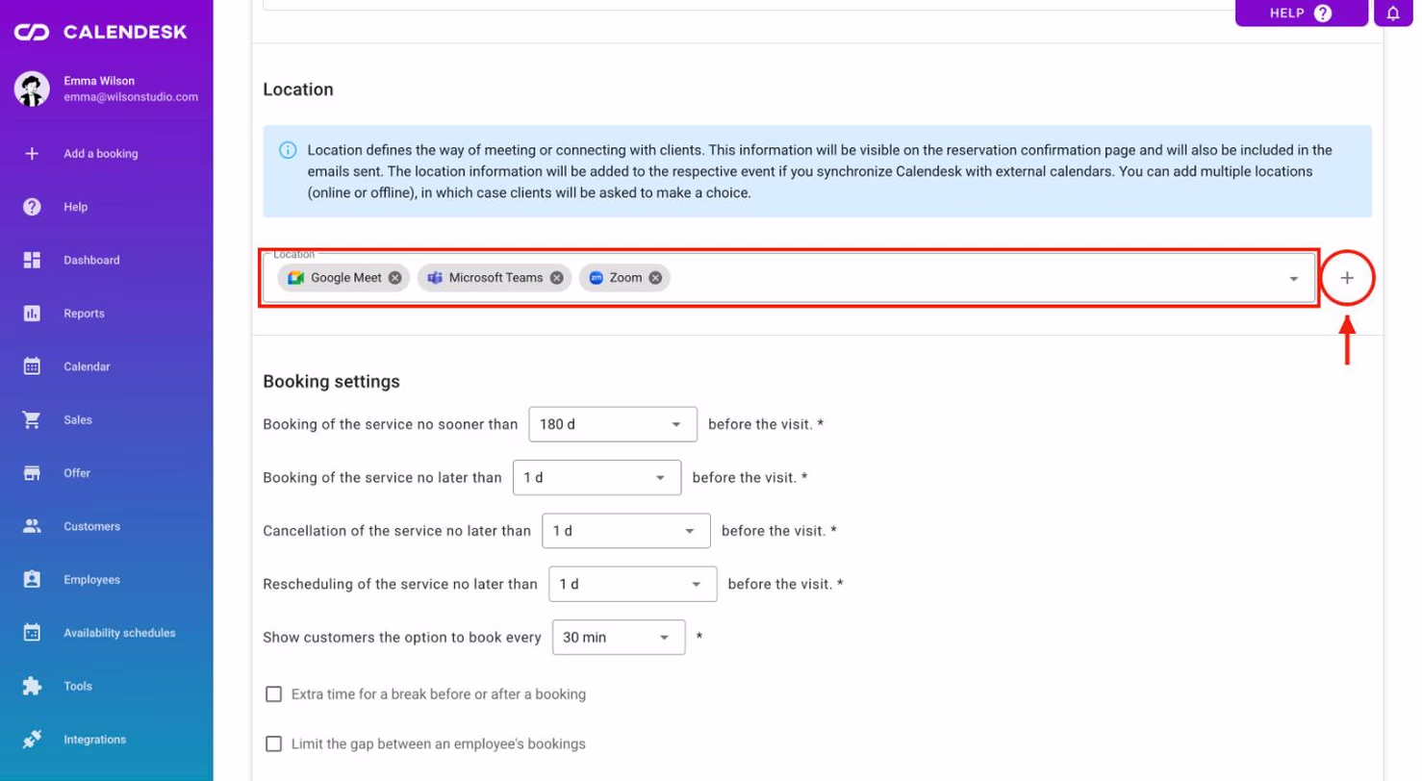
Task: Click the Calendesk logo icon
Action: [32, 33]
